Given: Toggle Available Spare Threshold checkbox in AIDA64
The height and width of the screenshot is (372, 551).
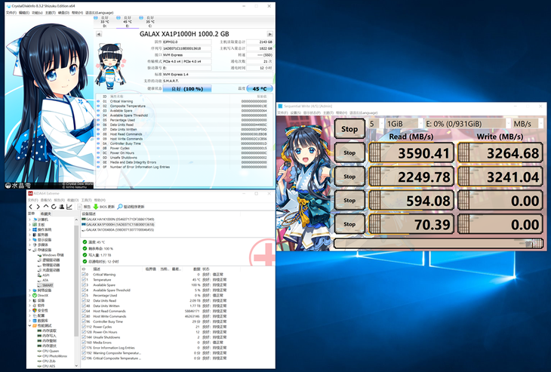Looking at the screenshot, I should 84,291.
